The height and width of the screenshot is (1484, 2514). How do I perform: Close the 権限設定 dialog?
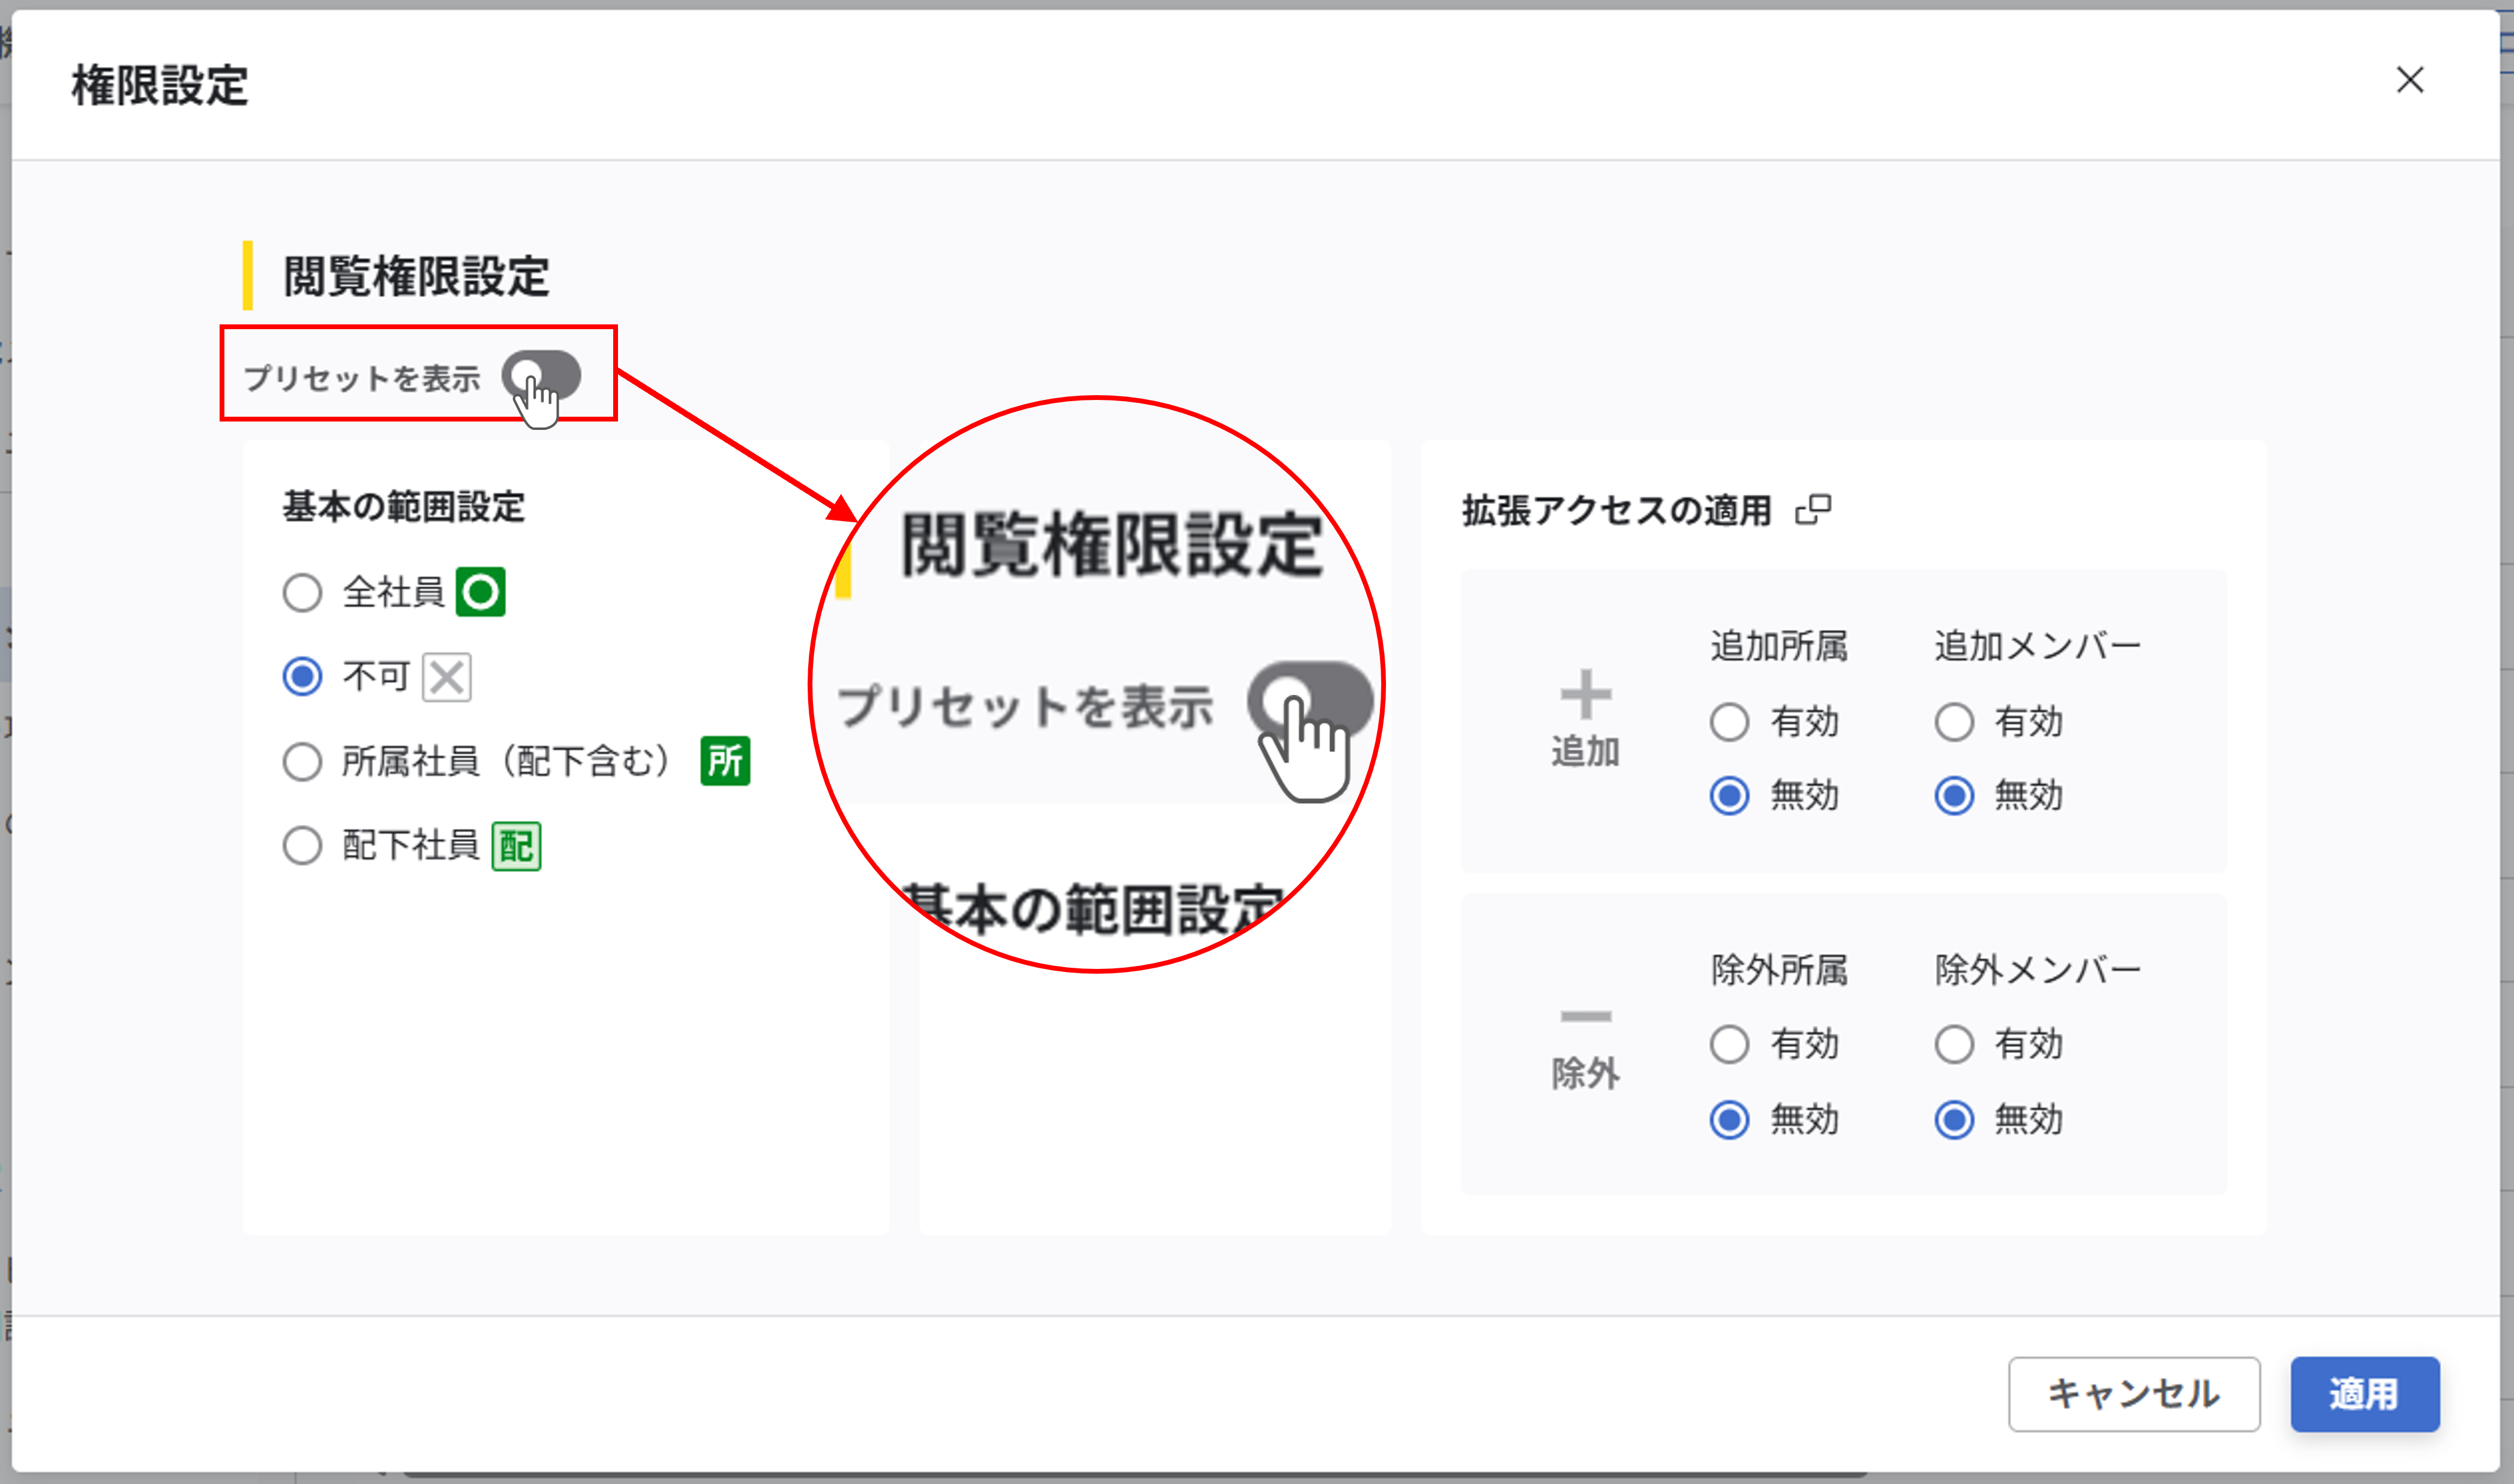2410,80
